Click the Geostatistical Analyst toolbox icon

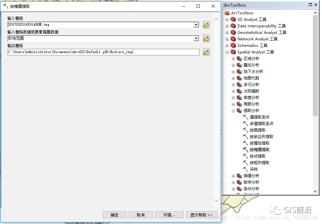click(x=233, y=33)
